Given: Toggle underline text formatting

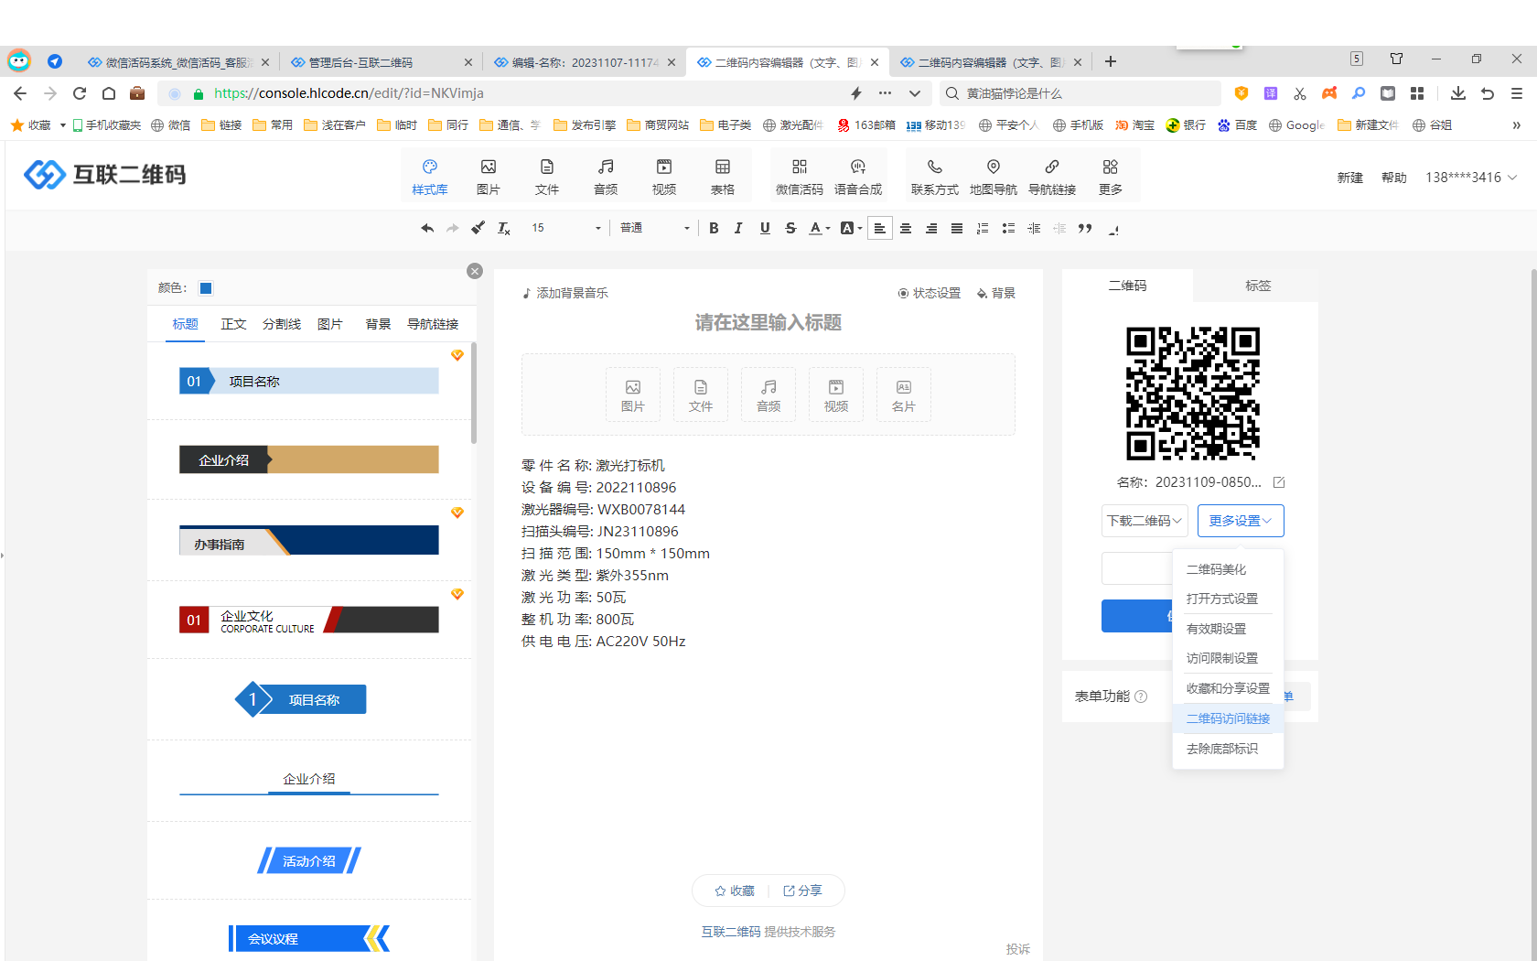Looking at the screenshot, I should click(765, 228).
